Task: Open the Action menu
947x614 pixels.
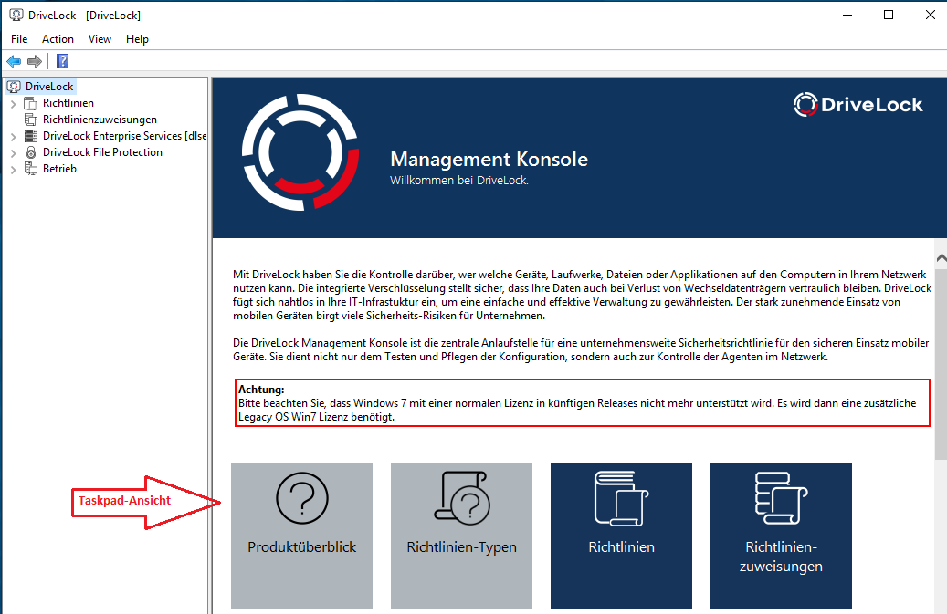Action: (x=58, y=39)
